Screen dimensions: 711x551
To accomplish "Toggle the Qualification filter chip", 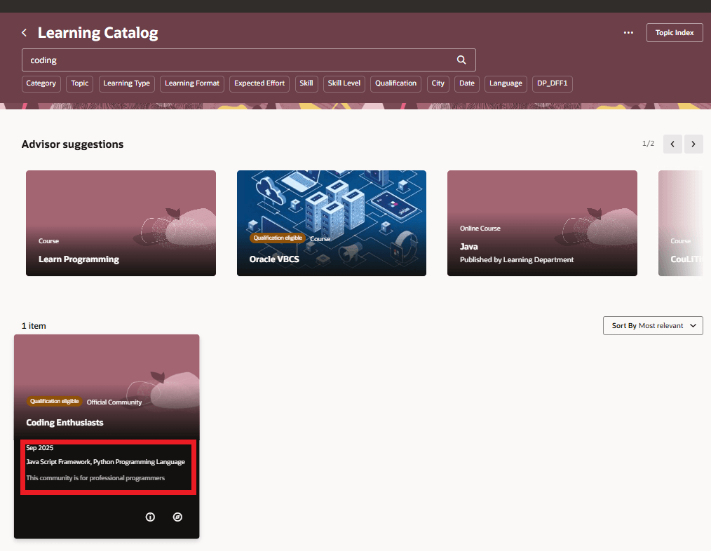I will [395, 83].
